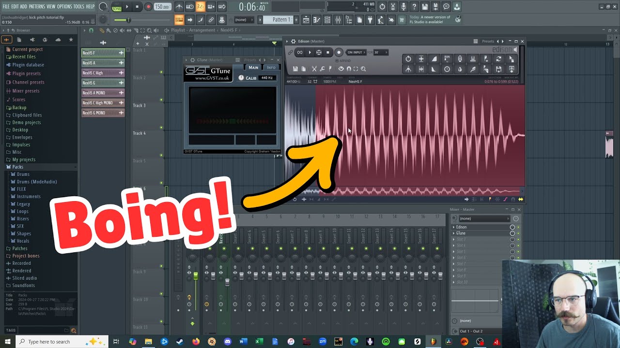
Task: Open the Pattern 1 selector dropdown
Action: pos(279,20)
